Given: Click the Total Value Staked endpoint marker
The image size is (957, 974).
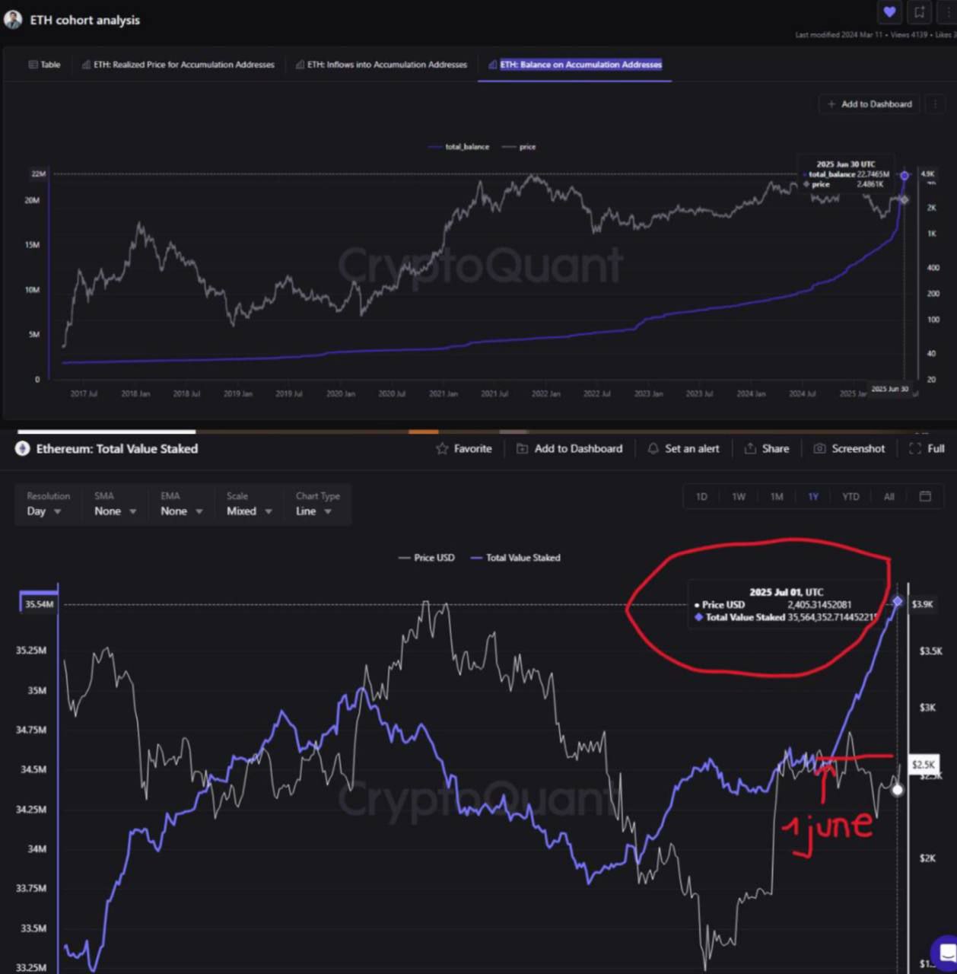Looking at the screenshot, I should click(x=898, y=602).
